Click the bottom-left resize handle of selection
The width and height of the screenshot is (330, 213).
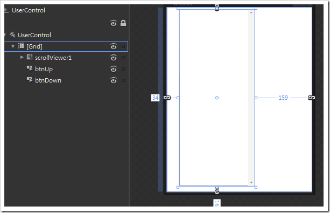pos(178,187)
